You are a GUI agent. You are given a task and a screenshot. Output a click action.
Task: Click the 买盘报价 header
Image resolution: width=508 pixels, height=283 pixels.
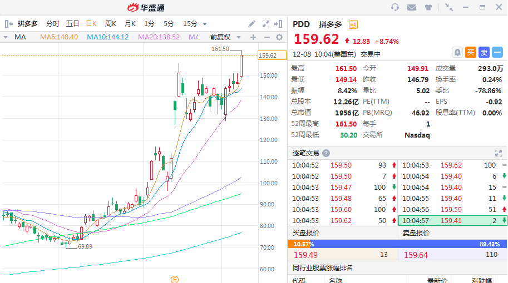(306, 233)
